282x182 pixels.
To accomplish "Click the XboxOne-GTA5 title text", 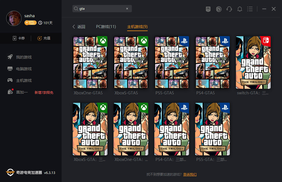I will coord(88,93).
